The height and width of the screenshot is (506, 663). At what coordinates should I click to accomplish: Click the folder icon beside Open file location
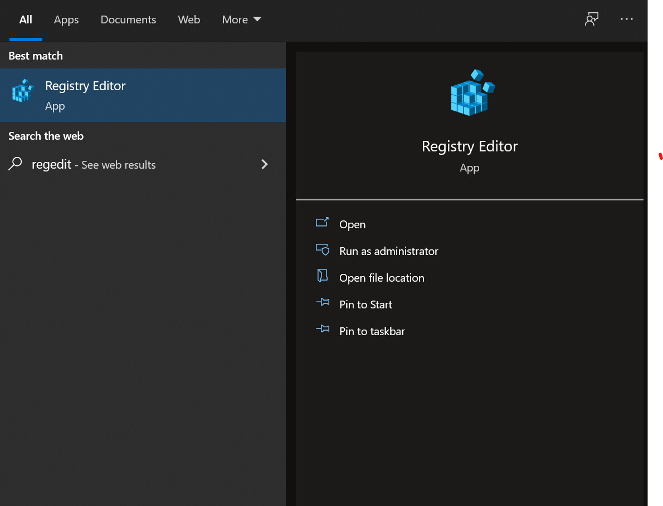322,276
